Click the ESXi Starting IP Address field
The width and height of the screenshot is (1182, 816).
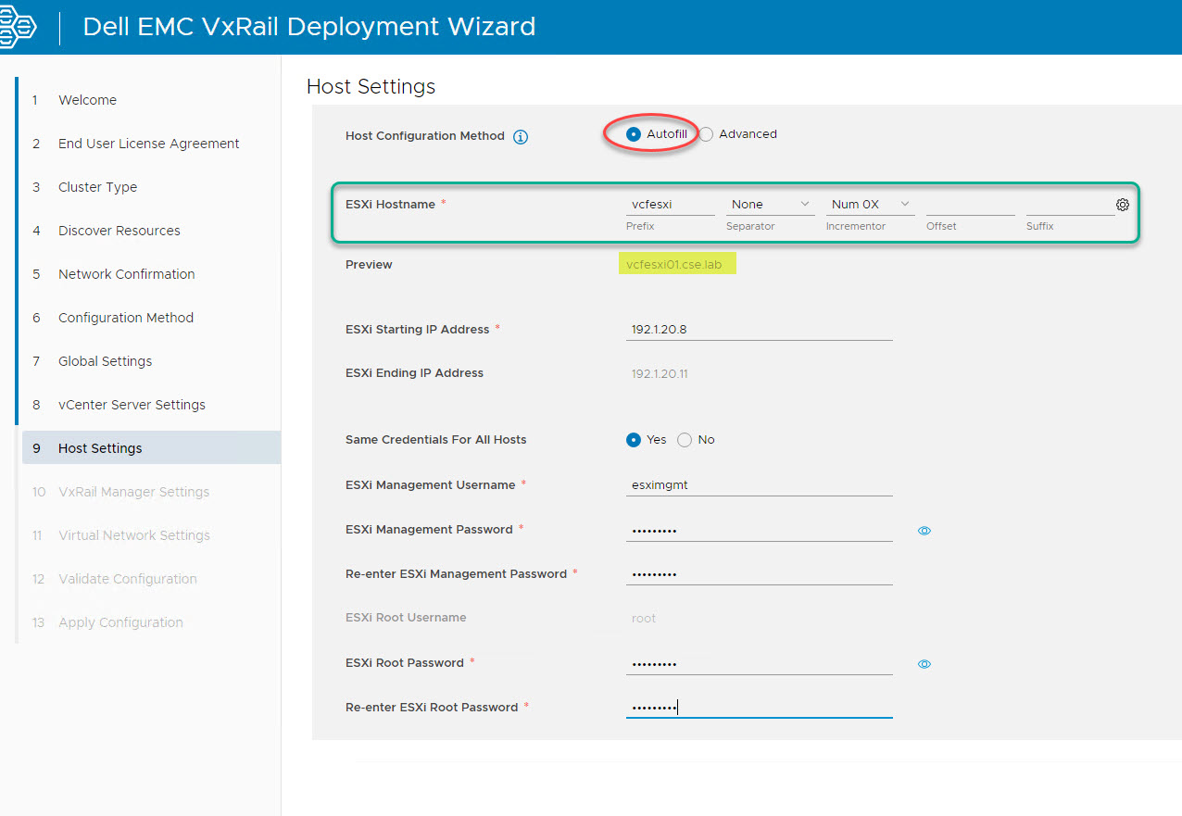[x=759, y=330]
